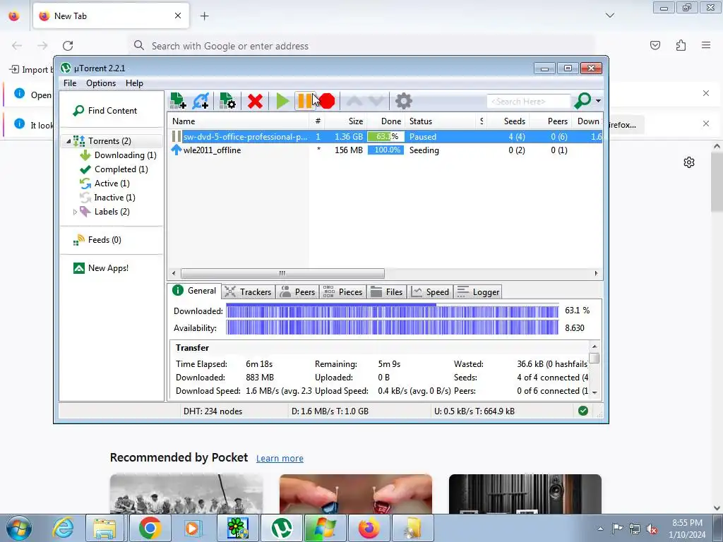Select the sw-dvd-5-office-professional torrent row
Image resolution: width=723 pixels, height=542 pixels.
(x=386, y=137)
